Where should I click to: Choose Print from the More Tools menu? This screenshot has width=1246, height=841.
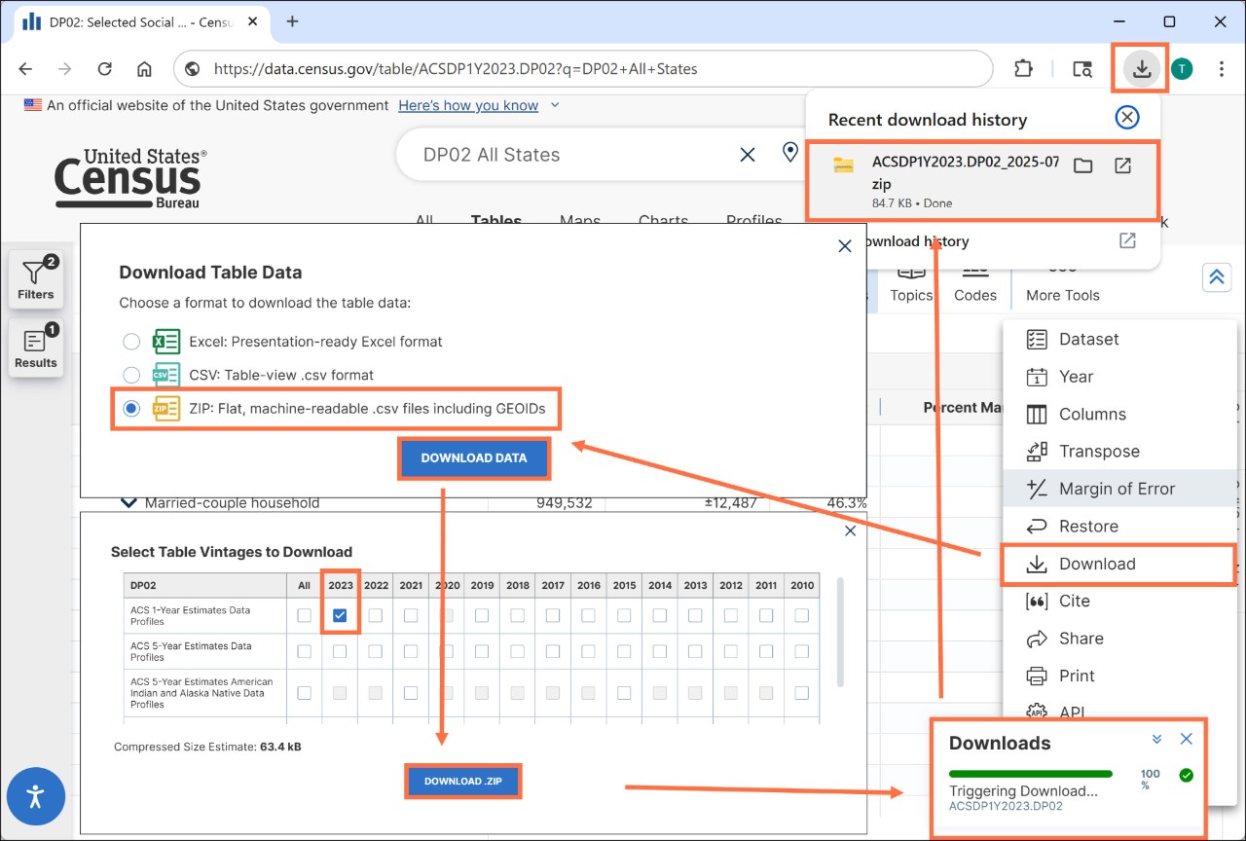[1119, 676]
